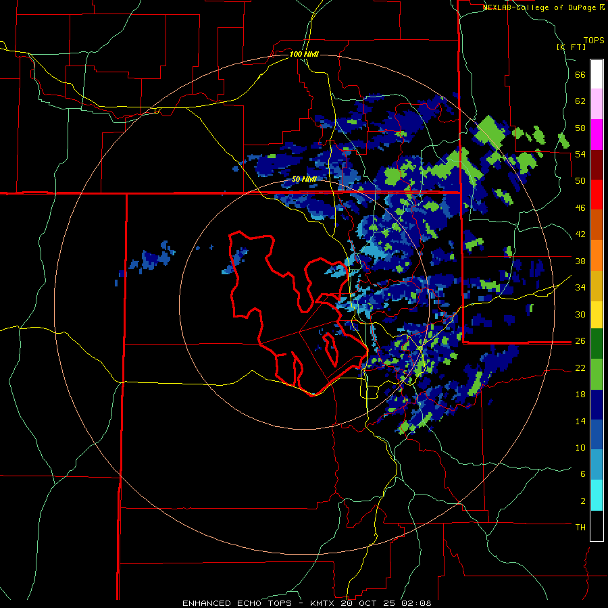Click the 100 NMI range ring label
The image size is (608, 608).
click(x=304, y=54)
